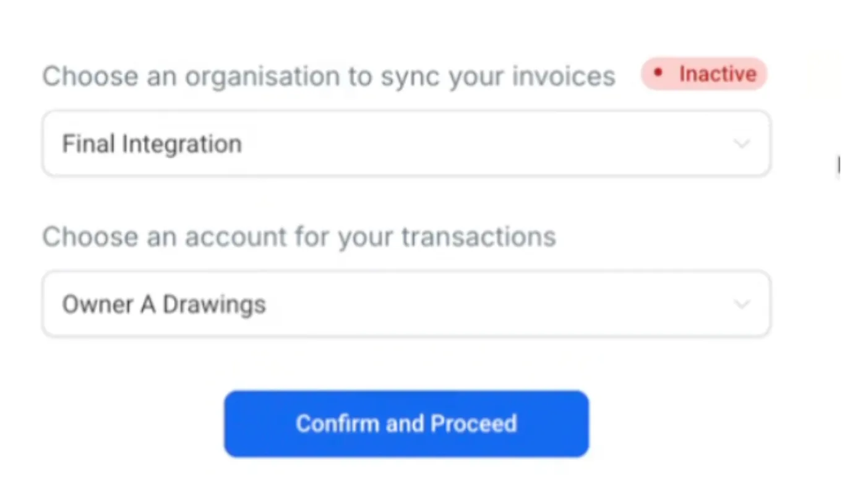Viewport: 850px width, 477px height.
Task: Click the 'Choose an organisation to sync your invoices' label
Action: 328,77
